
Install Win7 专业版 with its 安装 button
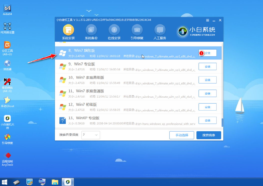(x=207, y=66)
